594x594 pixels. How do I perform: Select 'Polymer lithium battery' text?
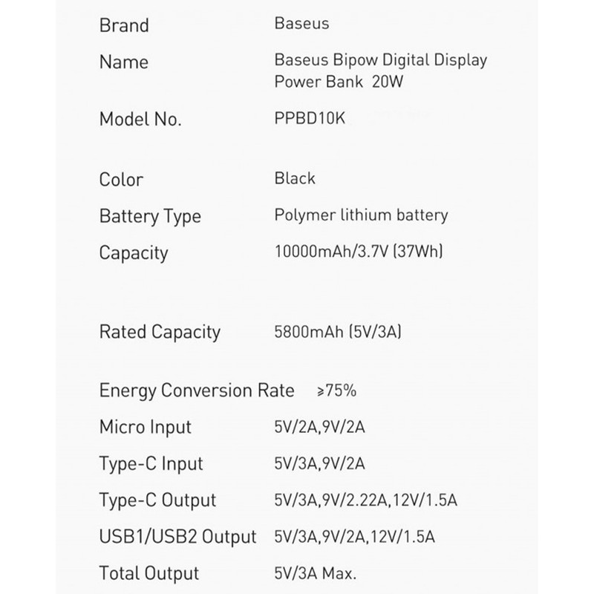click(361, 215)
